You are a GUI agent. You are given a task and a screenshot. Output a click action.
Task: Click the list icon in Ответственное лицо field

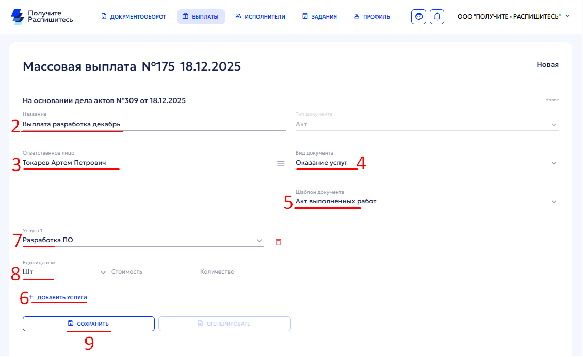click(x=281, y=163)
